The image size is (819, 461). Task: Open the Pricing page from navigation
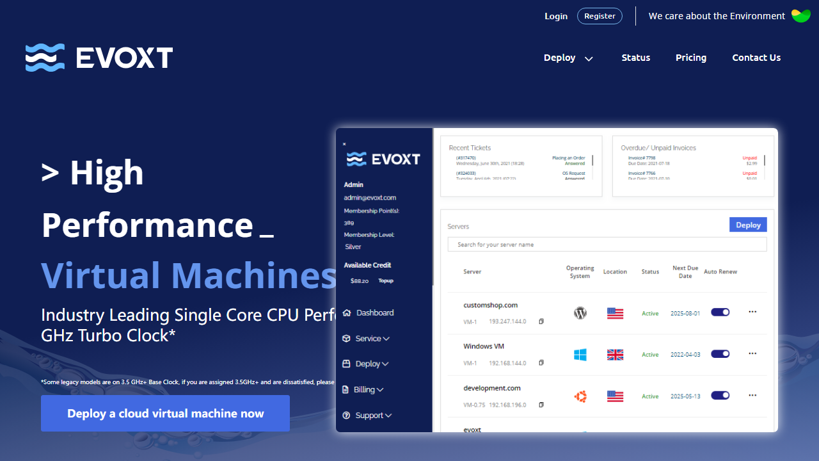pyautogui.click(x=691, y=58)
